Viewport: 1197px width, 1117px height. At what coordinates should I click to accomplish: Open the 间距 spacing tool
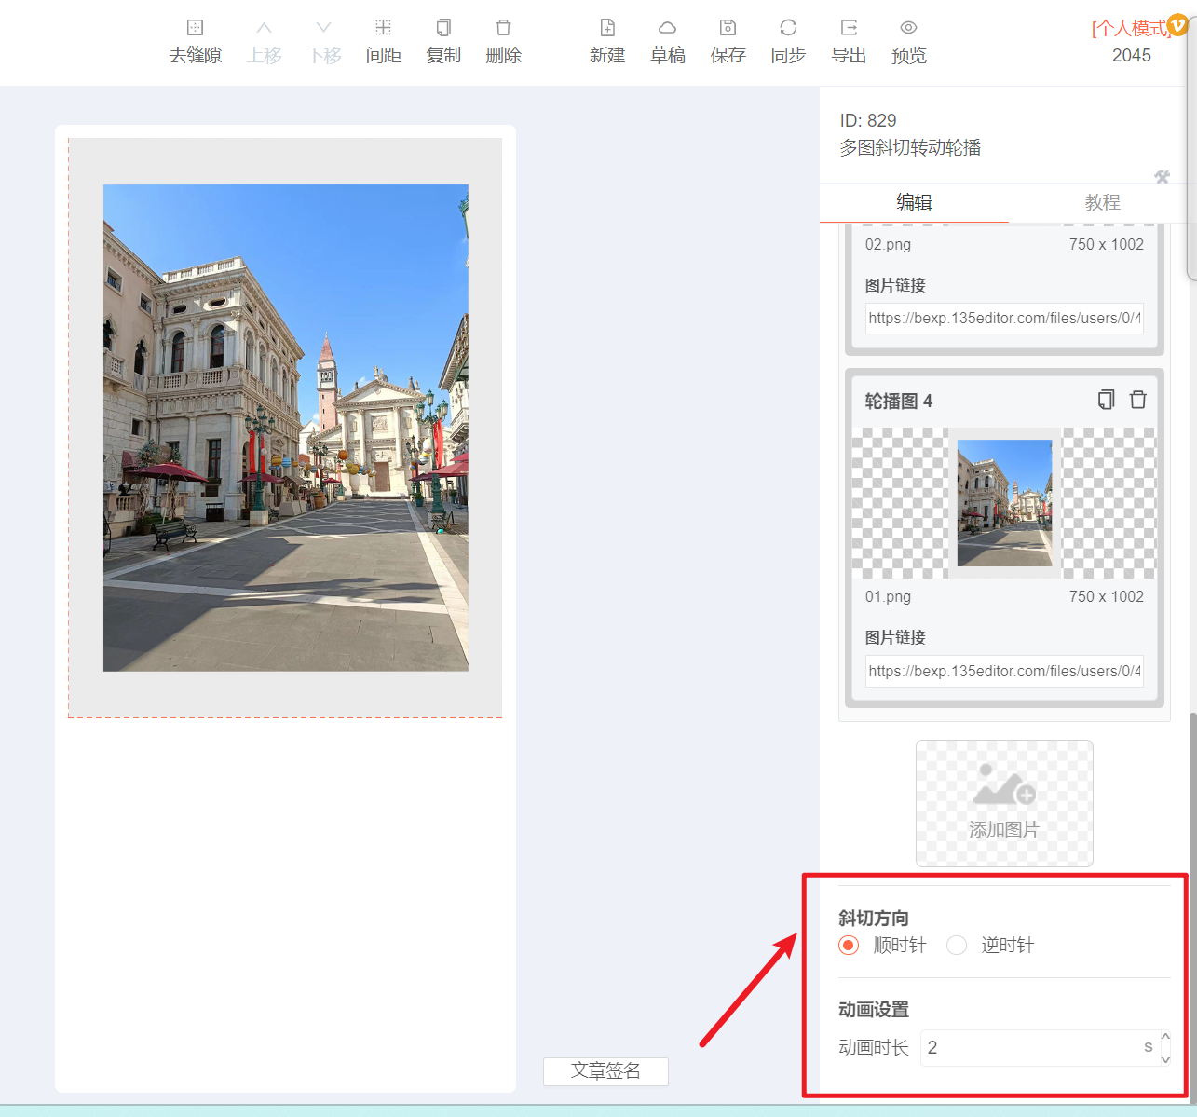coord(384,42)
